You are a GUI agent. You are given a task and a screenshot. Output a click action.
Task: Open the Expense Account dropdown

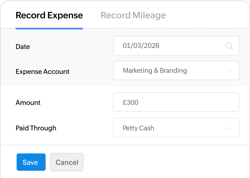tap(176, 70)
